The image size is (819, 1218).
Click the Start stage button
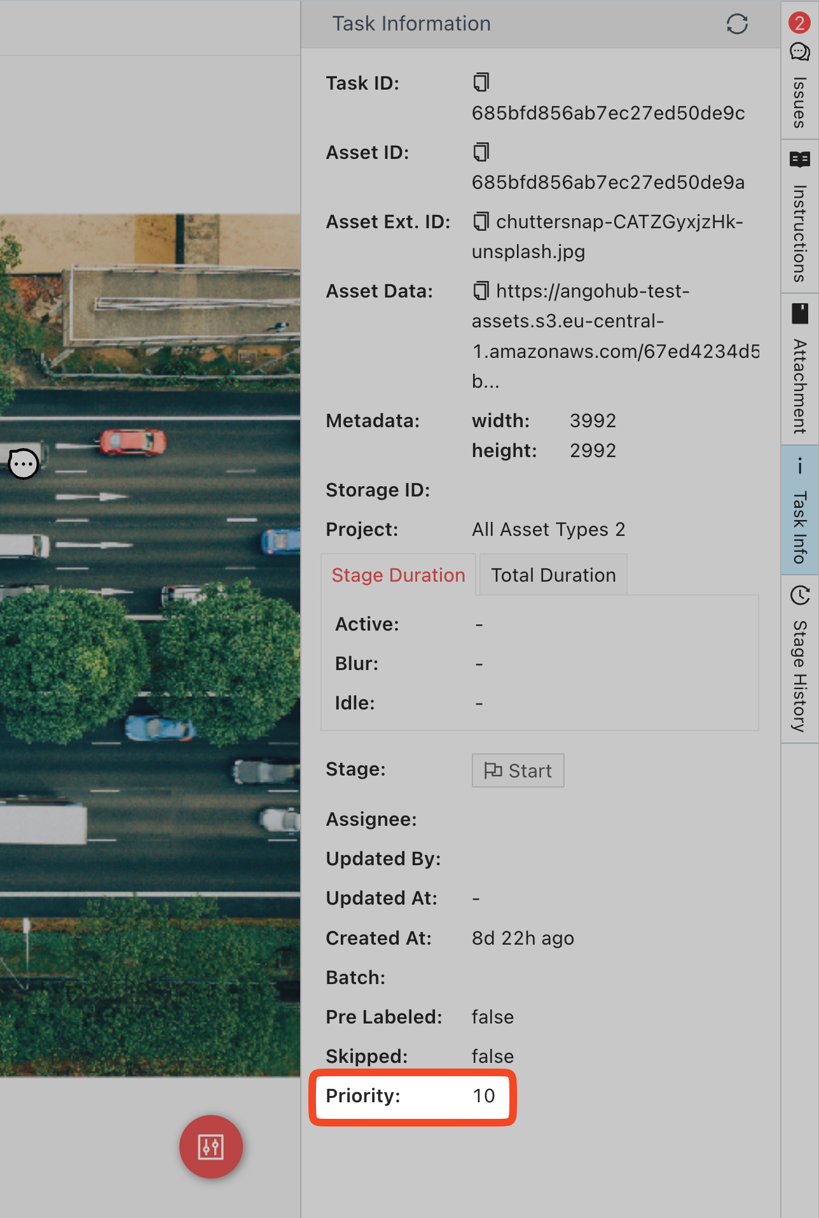[x=518, y=770]
